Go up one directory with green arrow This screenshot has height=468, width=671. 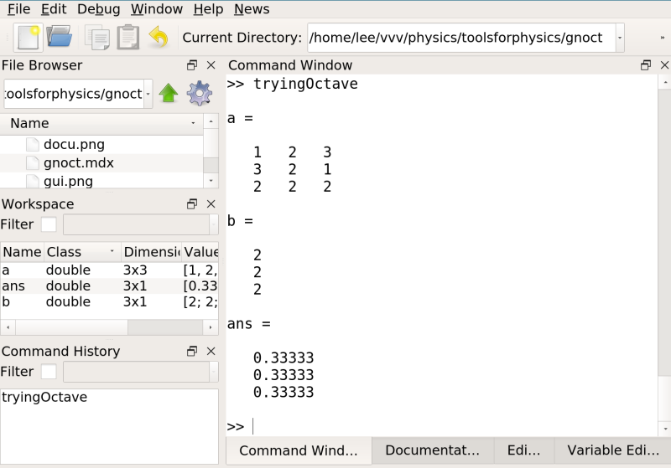(x=169, y=94)
